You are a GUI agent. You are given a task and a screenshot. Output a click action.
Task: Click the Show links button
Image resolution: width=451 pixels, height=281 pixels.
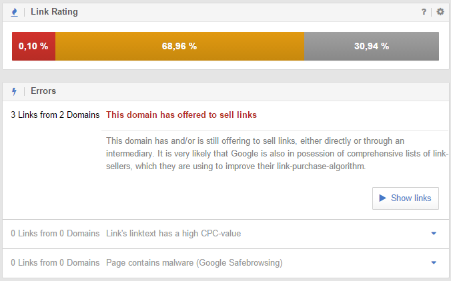tap(405, 198)
